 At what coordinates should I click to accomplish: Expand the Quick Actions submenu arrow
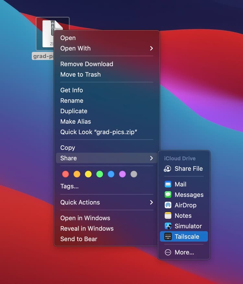(x=151, y=202)
